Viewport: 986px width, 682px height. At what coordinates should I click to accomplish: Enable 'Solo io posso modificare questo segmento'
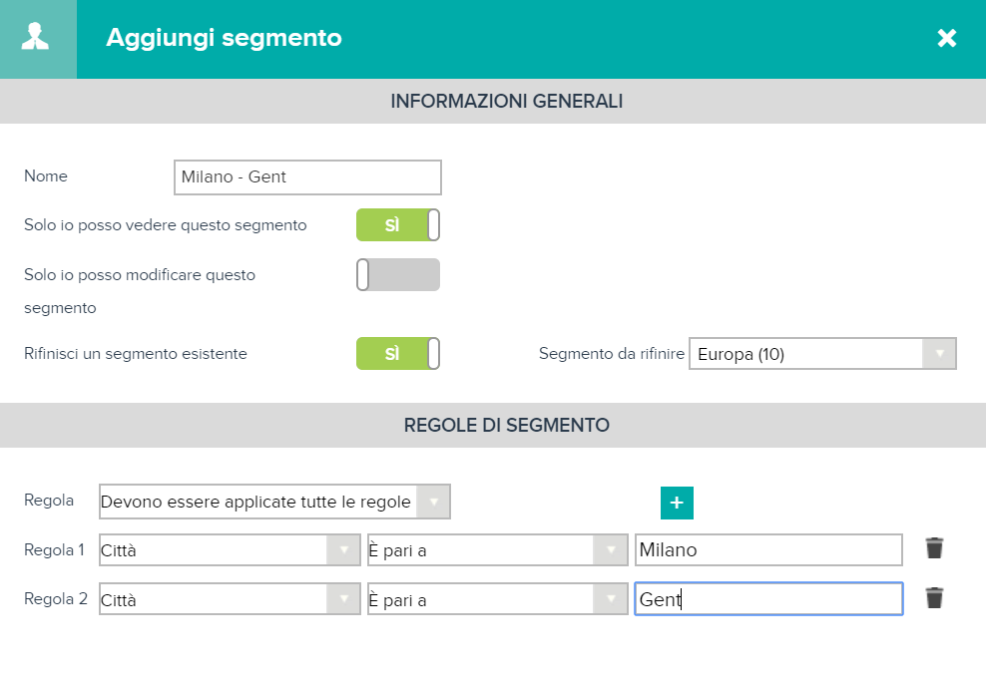point(398,274)
